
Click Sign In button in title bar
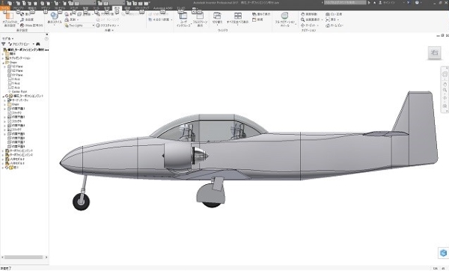(x=387, y=2)
